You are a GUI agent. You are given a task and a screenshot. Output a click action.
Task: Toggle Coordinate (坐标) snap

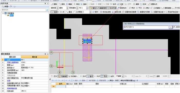coord(111,76)
